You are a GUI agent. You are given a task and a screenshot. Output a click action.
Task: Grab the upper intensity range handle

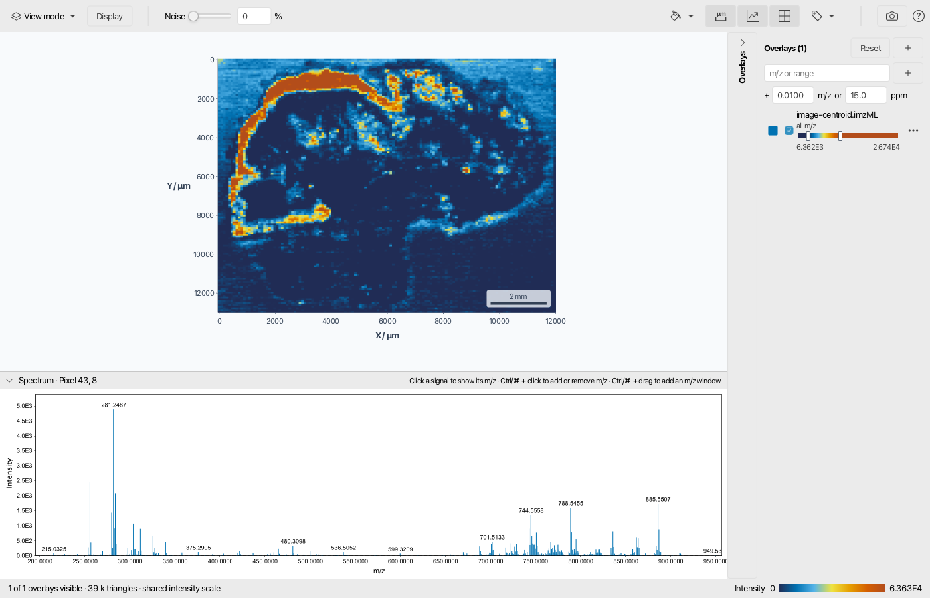(x=840, y=136)
